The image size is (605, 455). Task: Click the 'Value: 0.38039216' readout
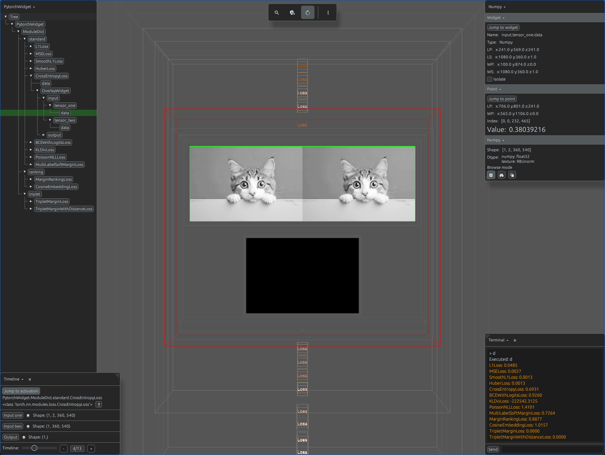[516, 130]
